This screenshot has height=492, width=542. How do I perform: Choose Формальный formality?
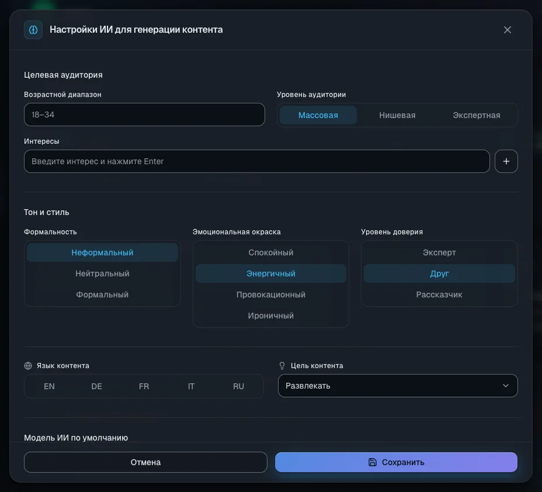(x=102, y=294)
